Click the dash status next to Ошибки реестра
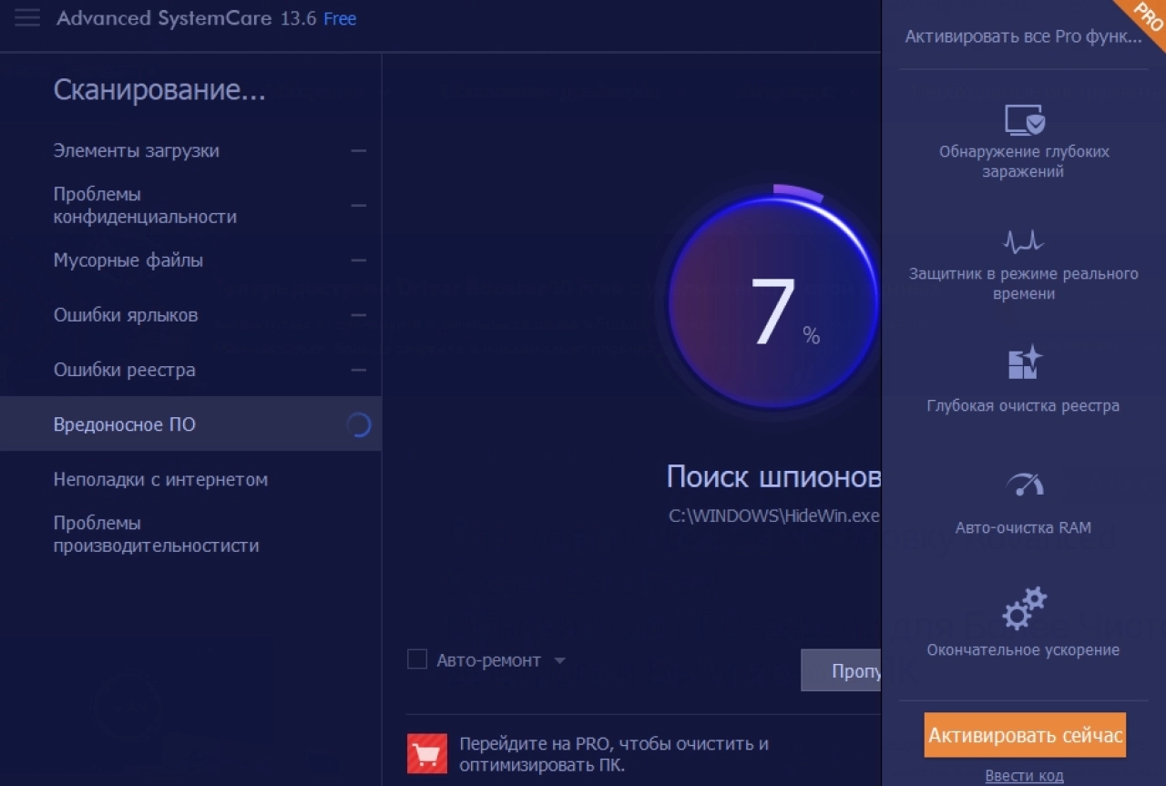 click(x=359, y=370)
